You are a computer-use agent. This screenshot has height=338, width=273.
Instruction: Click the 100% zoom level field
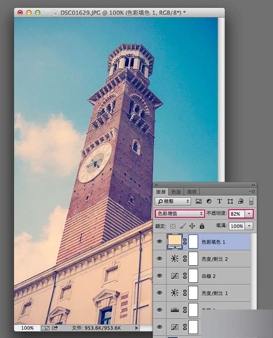click(27, 328)
